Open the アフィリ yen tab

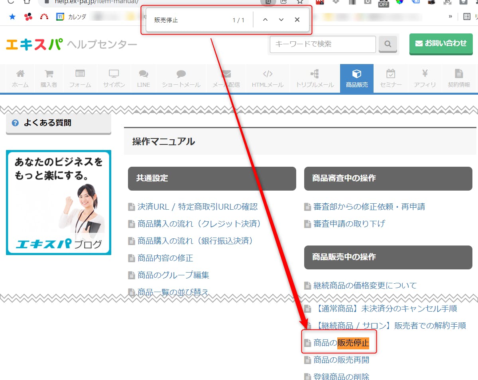[x=425, y=78]
